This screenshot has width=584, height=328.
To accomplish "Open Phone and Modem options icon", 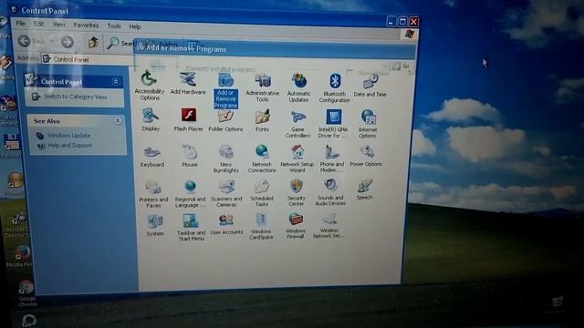I will (331, 159).
